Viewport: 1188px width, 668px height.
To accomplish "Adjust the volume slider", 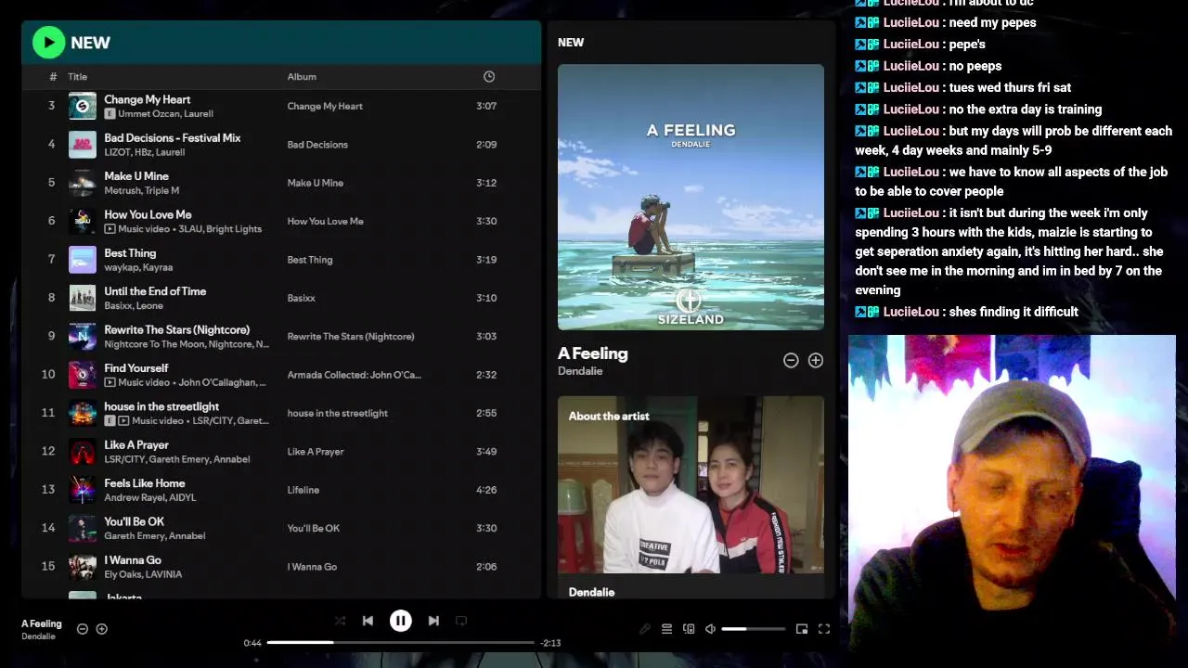I will 753,629.
